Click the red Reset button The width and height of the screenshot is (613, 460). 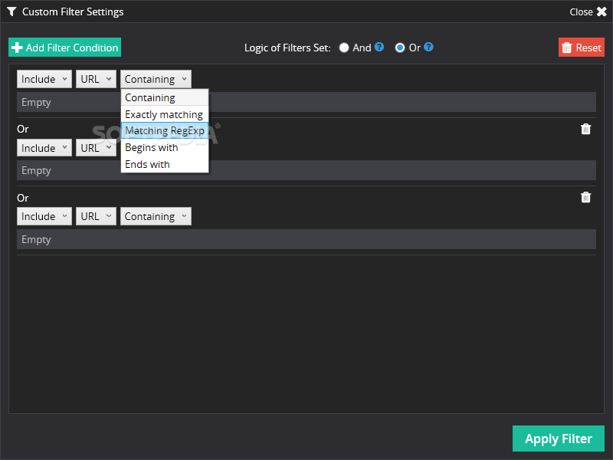pyautogui.click(x=582, y=48)
